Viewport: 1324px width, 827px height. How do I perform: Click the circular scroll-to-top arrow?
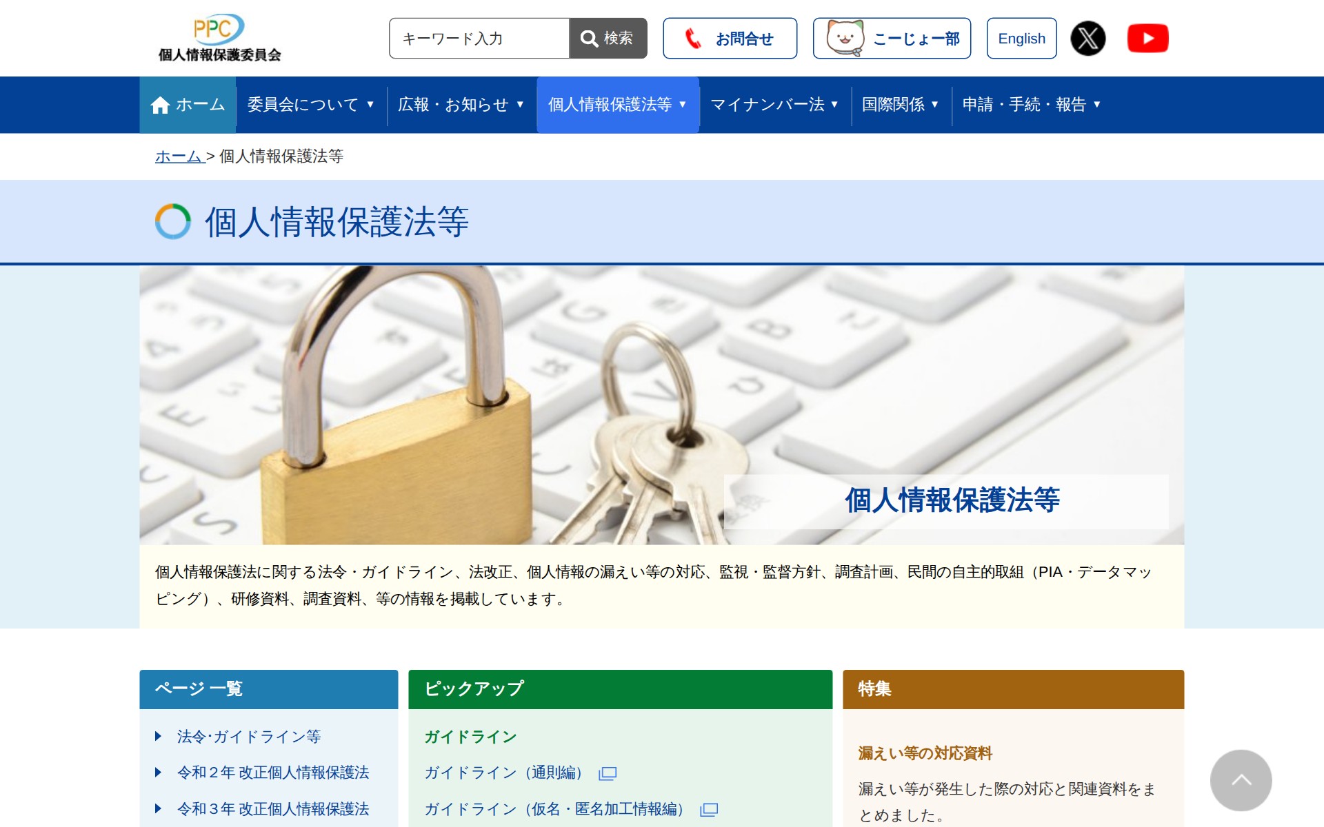(x=1241, y=780)
